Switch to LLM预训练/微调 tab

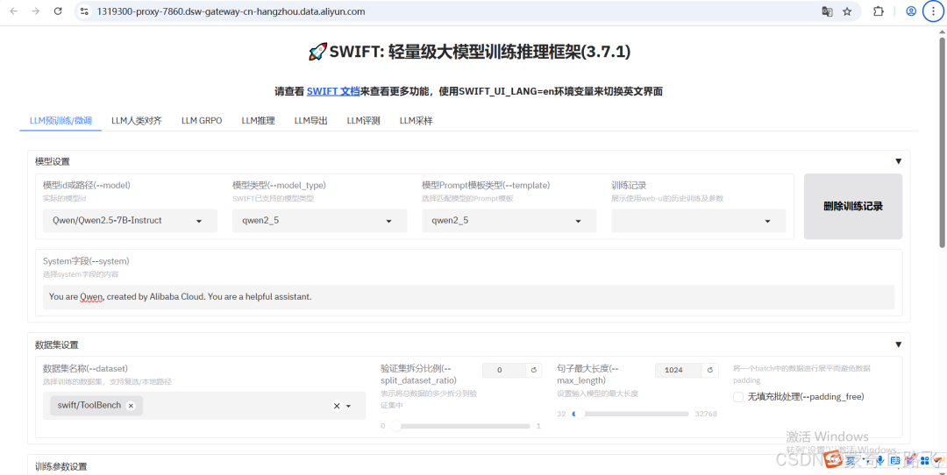pos(61,121)
